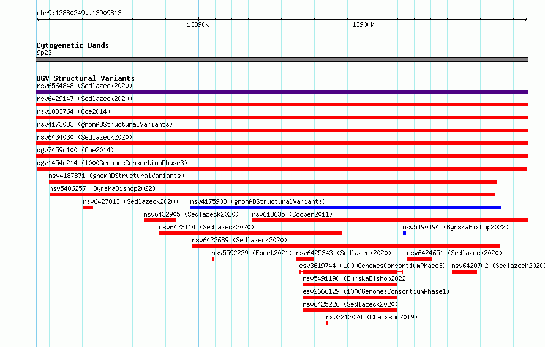545x347 pixels.
Task: Click the red bar under nsv1033764
Action: 282,118
